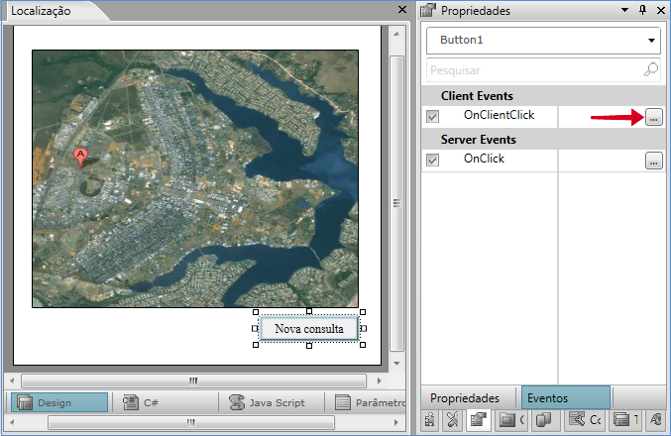Open the Propriedades panel options arrow
Viewport: 671px width, 436px height.
[x=624, y=10]
